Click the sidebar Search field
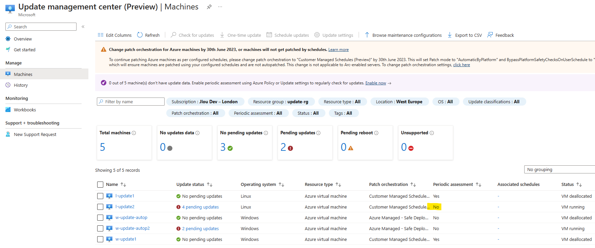Viewport: 595px width, 248px height. pos(41,27)
